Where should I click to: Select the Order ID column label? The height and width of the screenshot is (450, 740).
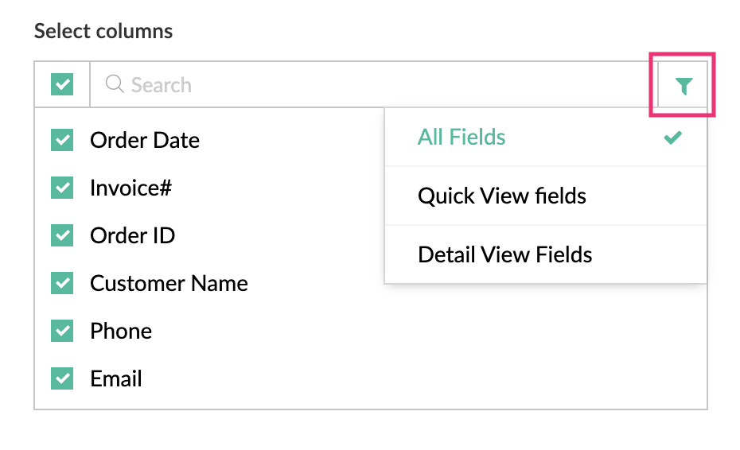pyautogui.click(x=132, y=236)
